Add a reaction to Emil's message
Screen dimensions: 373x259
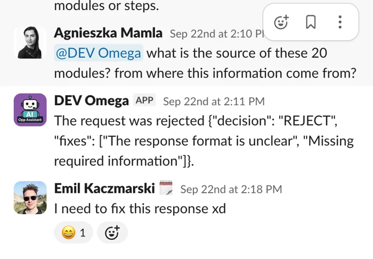pos(112,233)
